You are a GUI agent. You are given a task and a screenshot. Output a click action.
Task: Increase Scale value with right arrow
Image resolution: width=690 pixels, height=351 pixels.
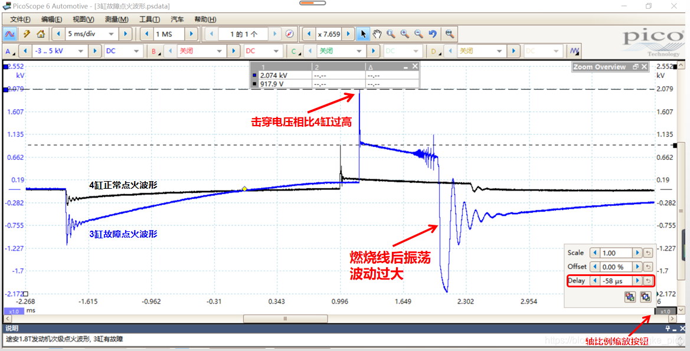[637, 253]
